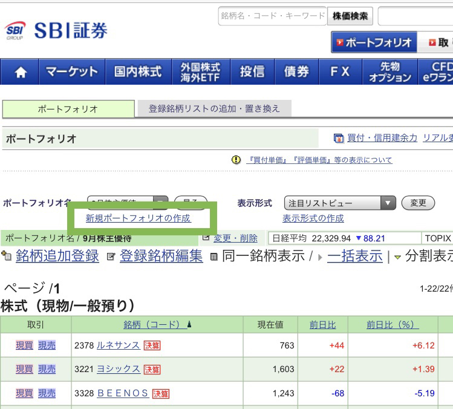
Task: Click the pencil icon before 登録銘柄編集
Action: [x=111, y=257]
